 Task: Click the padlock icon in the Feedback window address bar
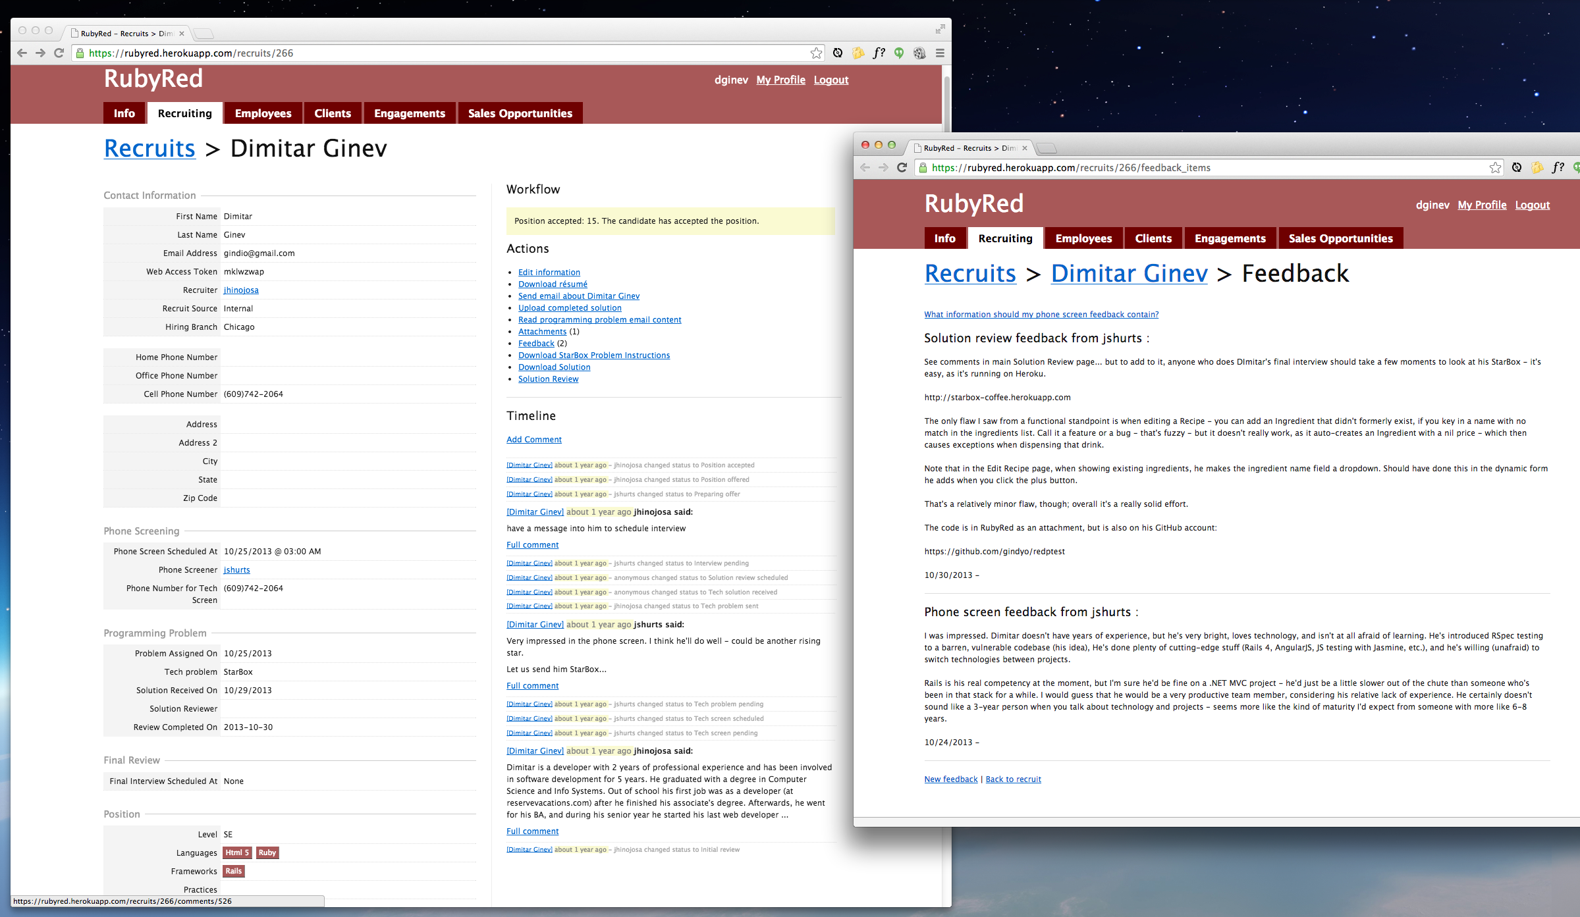click(923, 168)
